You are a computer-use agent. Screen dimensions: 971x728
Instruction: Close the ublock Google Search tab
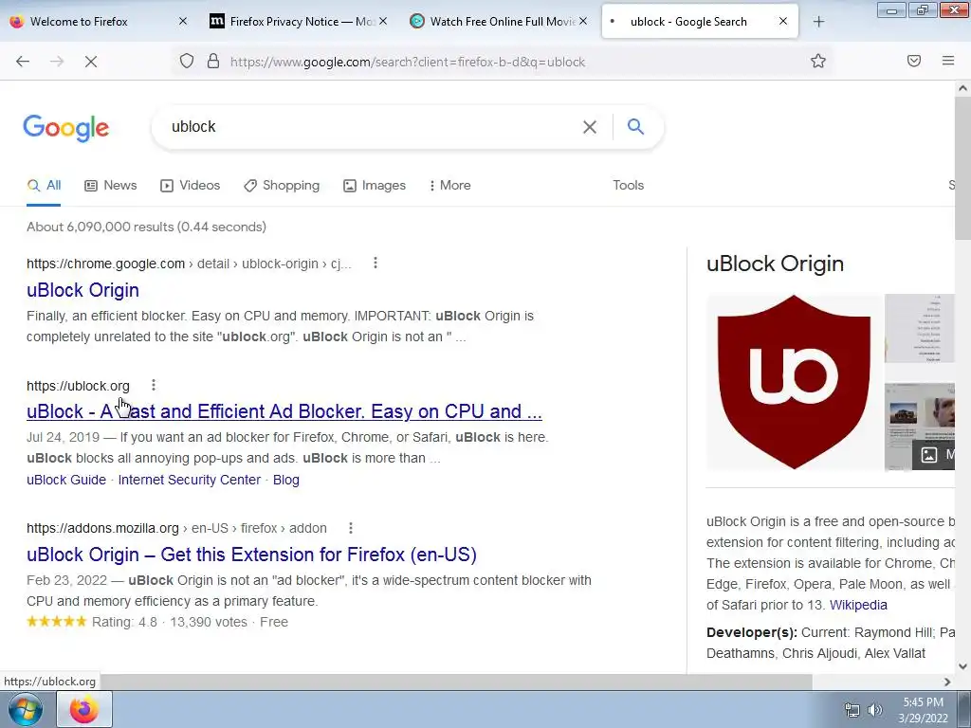click(783, 21)
